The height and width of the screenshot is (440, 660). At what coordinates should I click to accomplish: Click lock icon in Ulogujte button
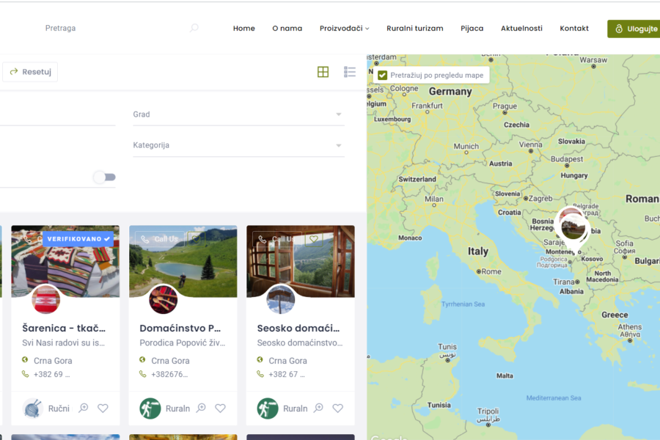[x=619, y=29]
